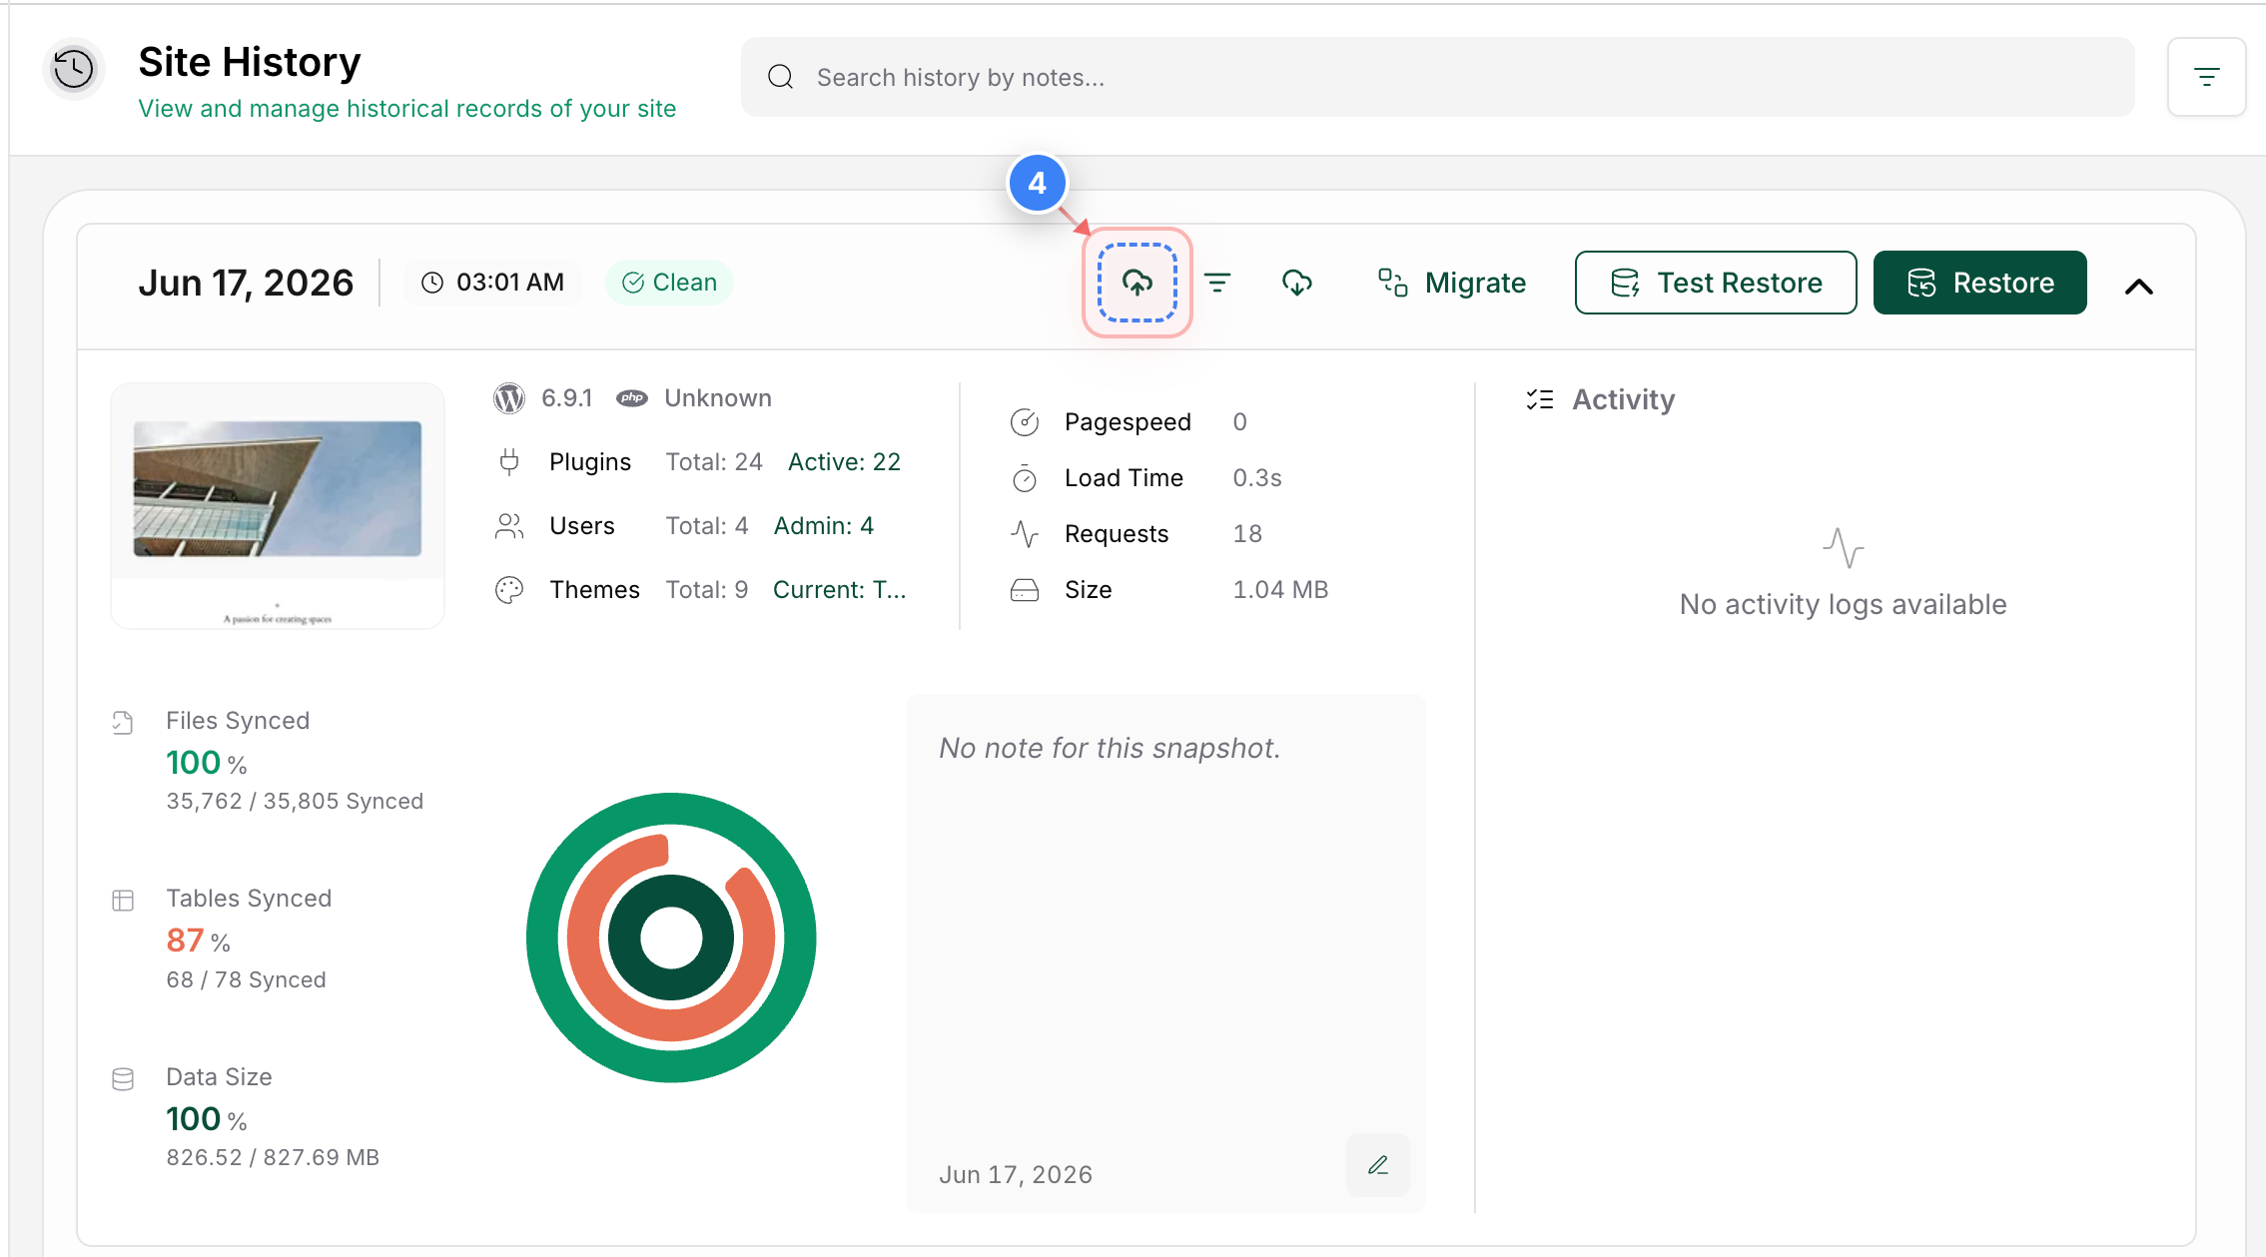Click the WordPress logo icon
This screenshot has height=1257, width=2266.
coord(509,398)
